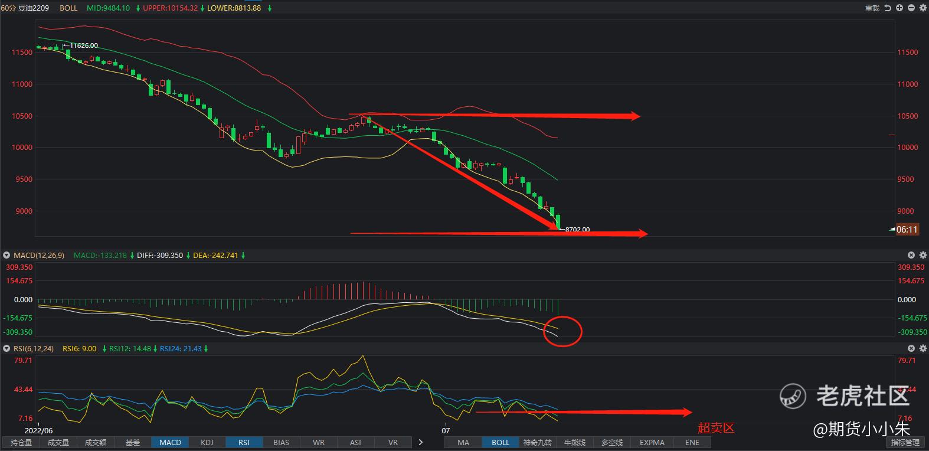Click the 06:11 countdown price marker

click(x=907, y=230)
